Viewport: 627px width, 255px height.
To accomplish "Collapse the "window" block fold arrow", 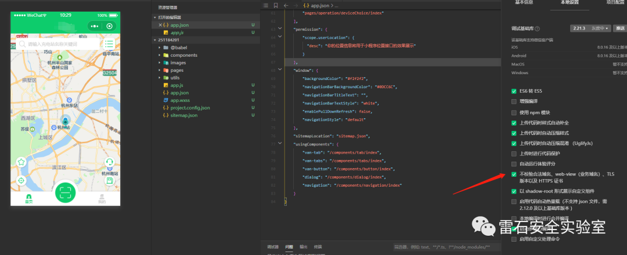I will point(280,70).
